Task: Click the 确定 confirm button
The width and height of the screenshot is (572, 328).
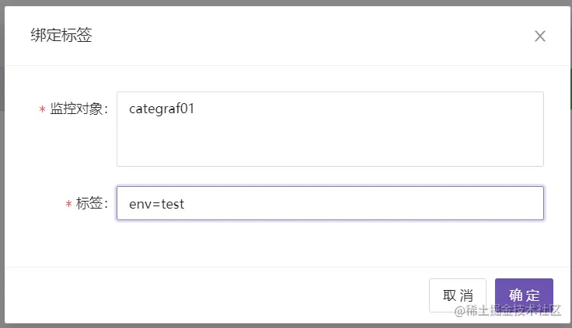Action: [524, 295]
